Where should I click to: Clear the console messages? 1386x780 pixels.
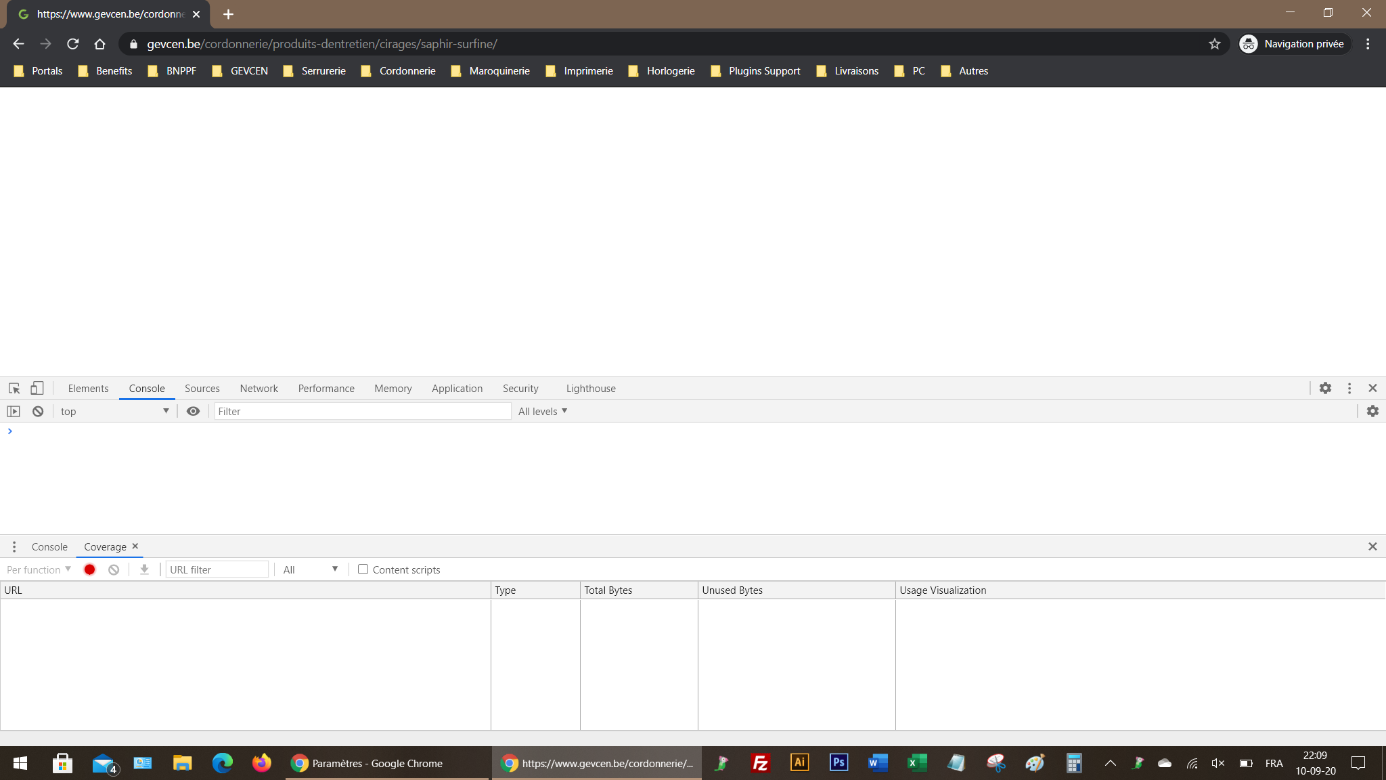[37, 411]
